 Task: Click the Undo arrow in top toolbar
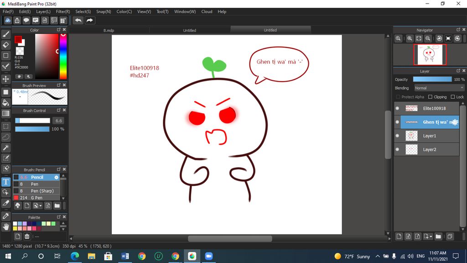pyautogui.click(x=78, y=21)
